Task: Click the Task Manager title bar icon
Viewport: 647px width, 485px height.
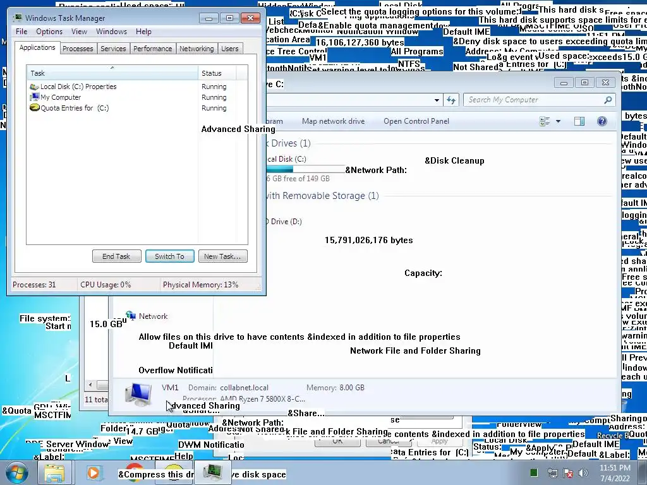Action: click(17, 18)
